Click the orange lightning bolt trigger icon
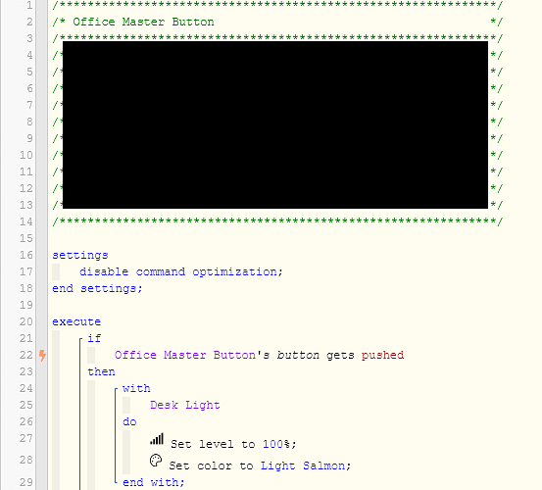This screenshot has width=542, height=490. point(42,355)
